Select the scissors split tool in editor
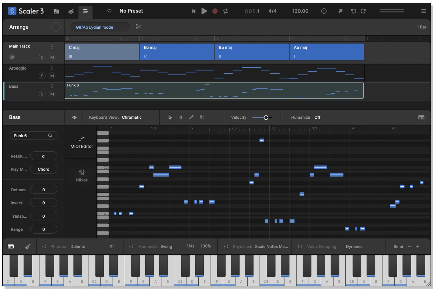Viewport: 433px width, 289px height. [202, 117]
